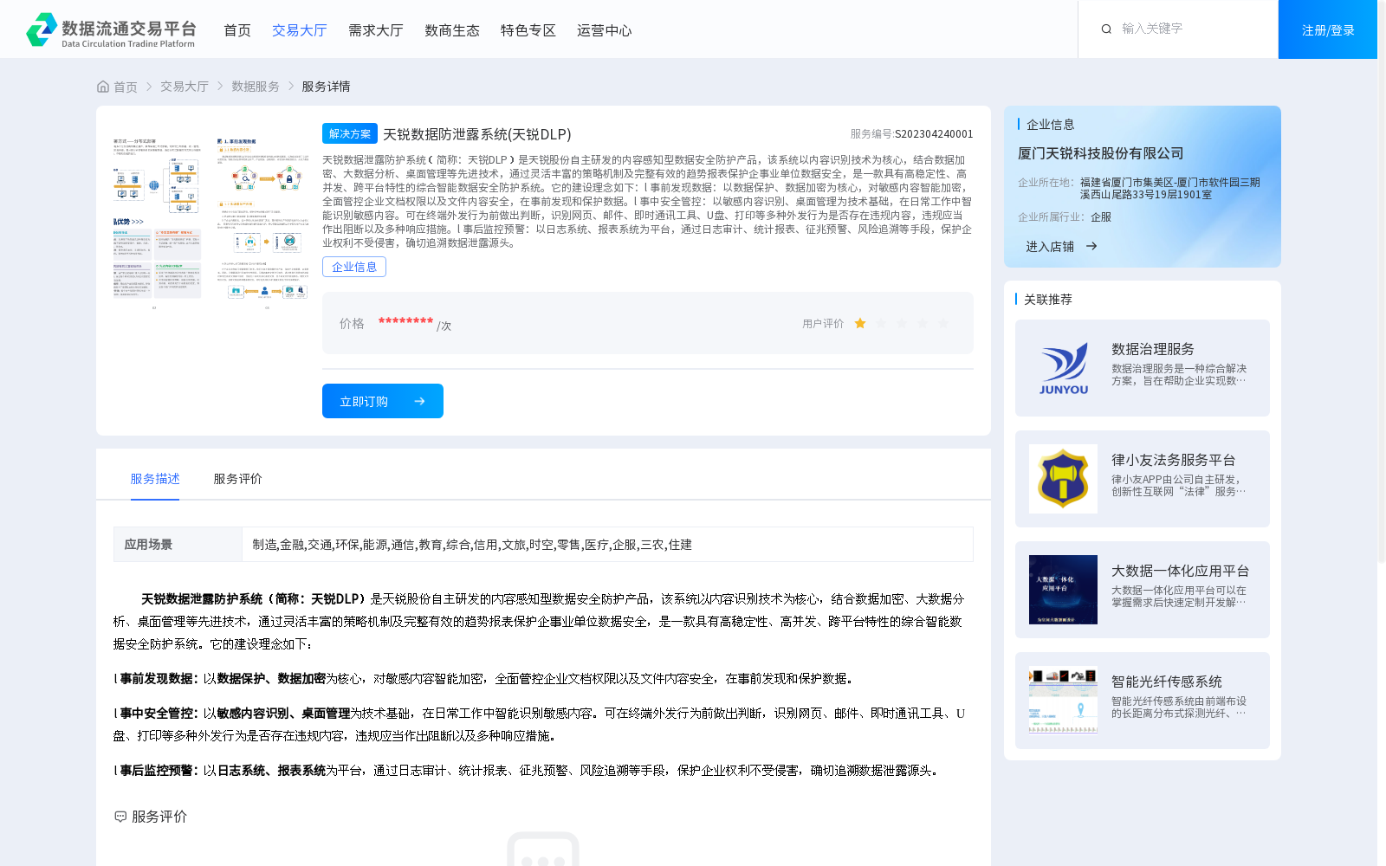Open 智能光纤传感系统 recommendation title

tap(1167, 682)
